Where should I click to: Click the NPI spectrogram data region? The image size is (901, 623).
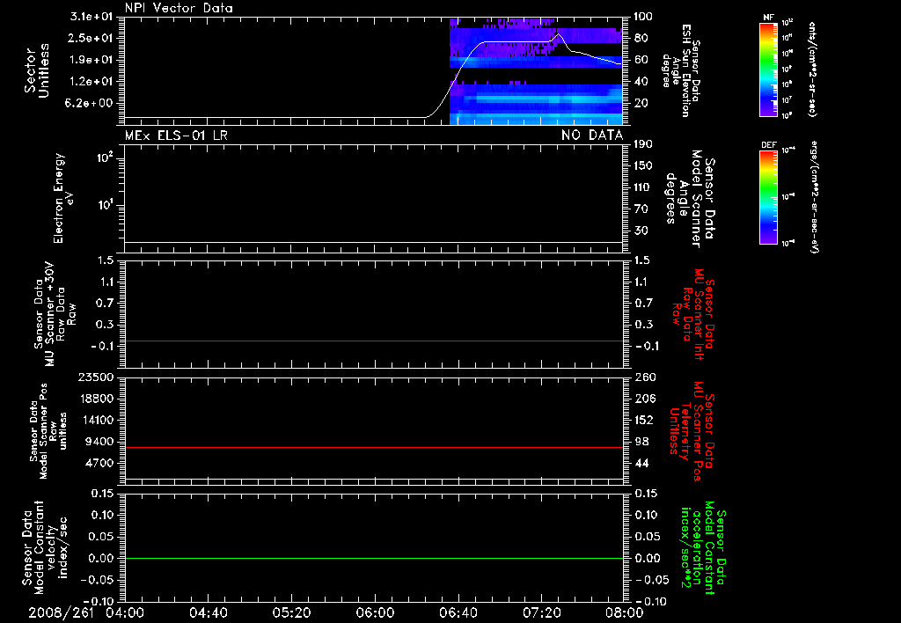click(x=536, y=70)
